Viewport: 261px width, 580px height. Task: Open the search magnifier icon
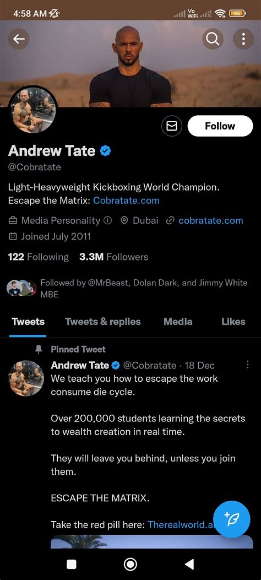(x=212, y=38)
